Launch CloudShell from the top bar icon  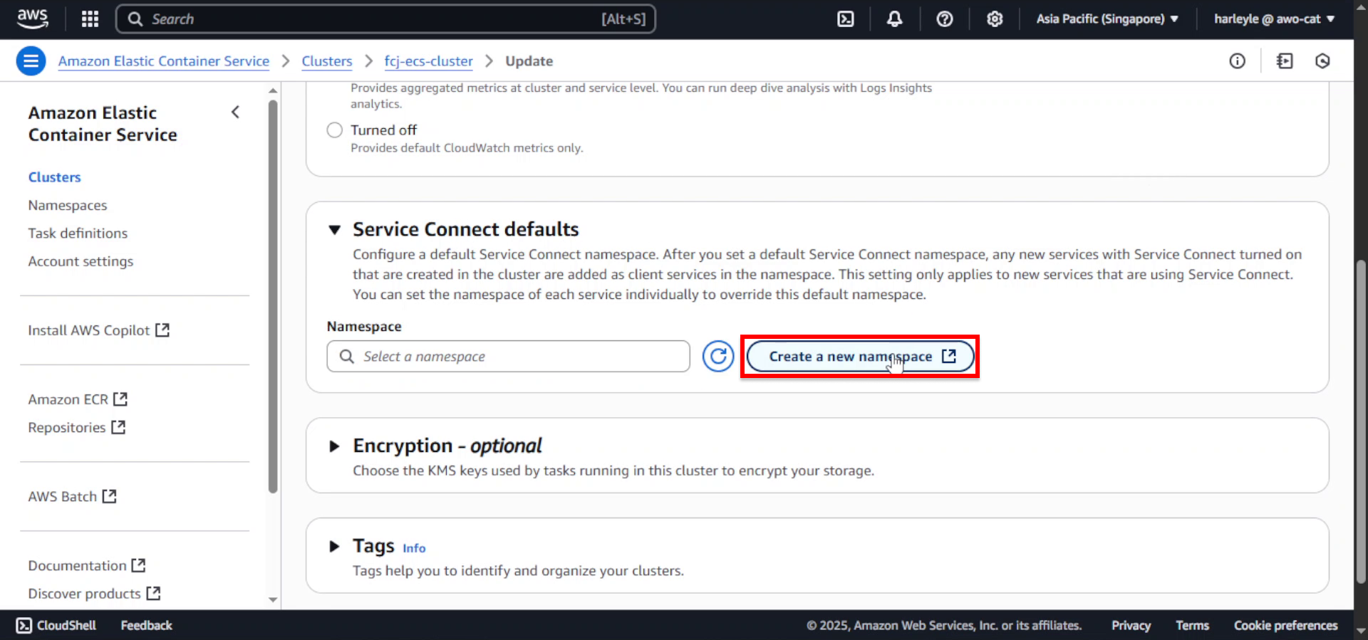[845, 19]
